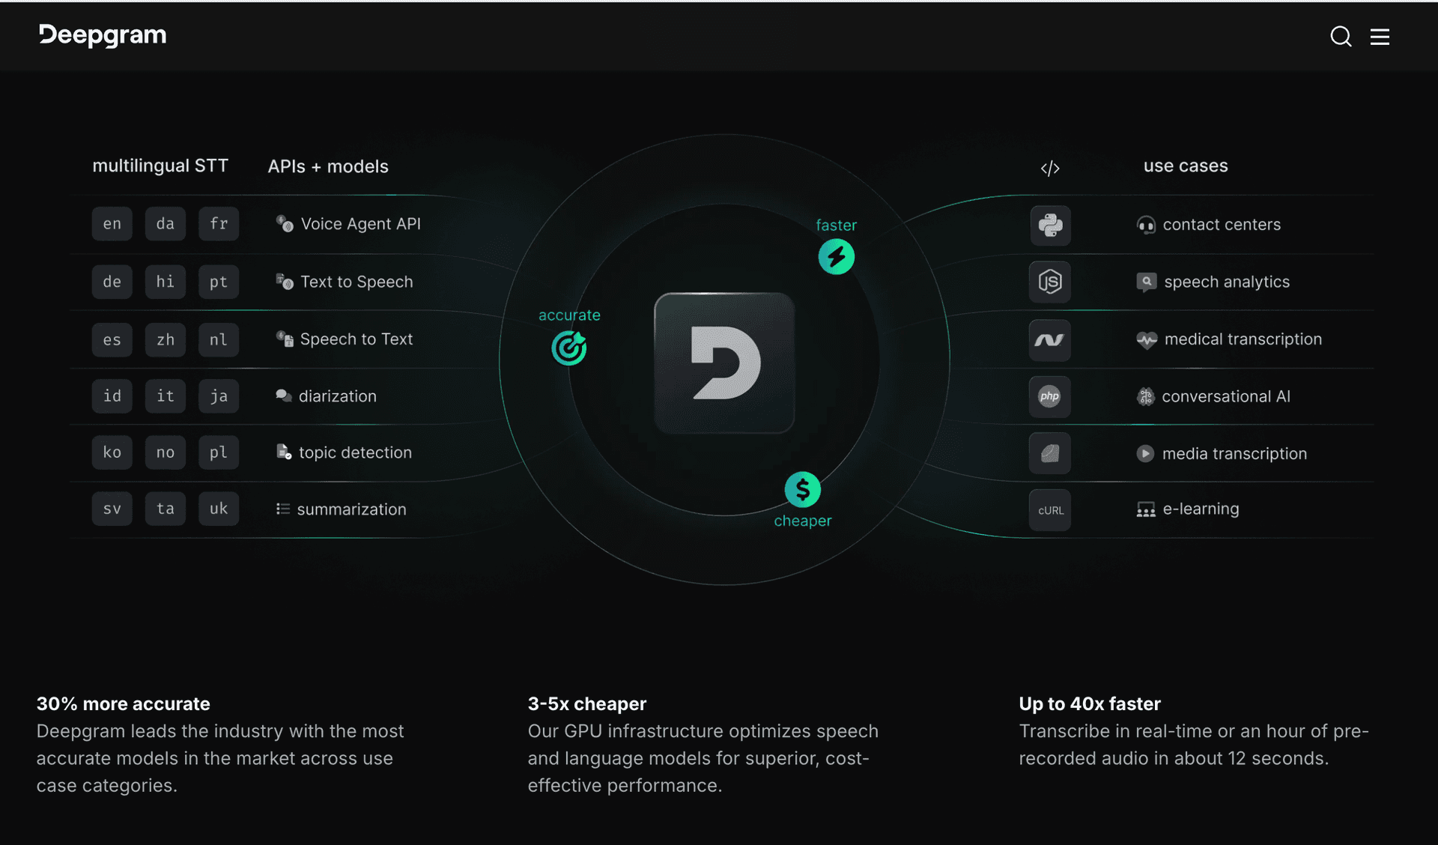Image resolution: width=1438 pixels, height=845 pixels.
Task: Select the ko language chip
Action: (112, 452)
